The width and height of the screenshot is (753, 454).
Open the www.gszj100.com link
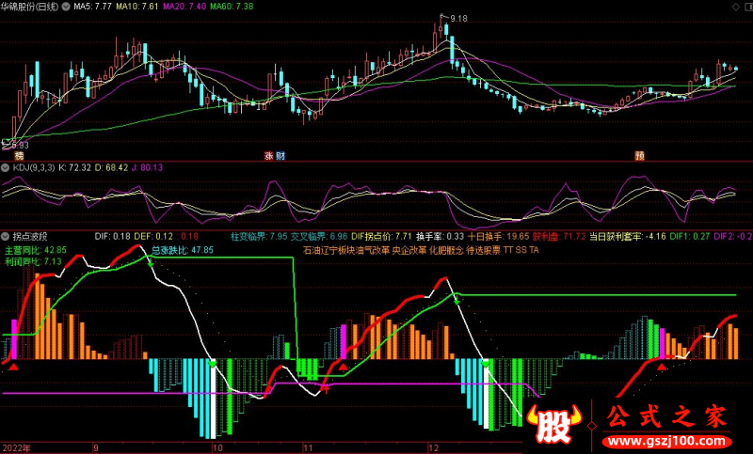pyautogui.click(x=666, y=441)
